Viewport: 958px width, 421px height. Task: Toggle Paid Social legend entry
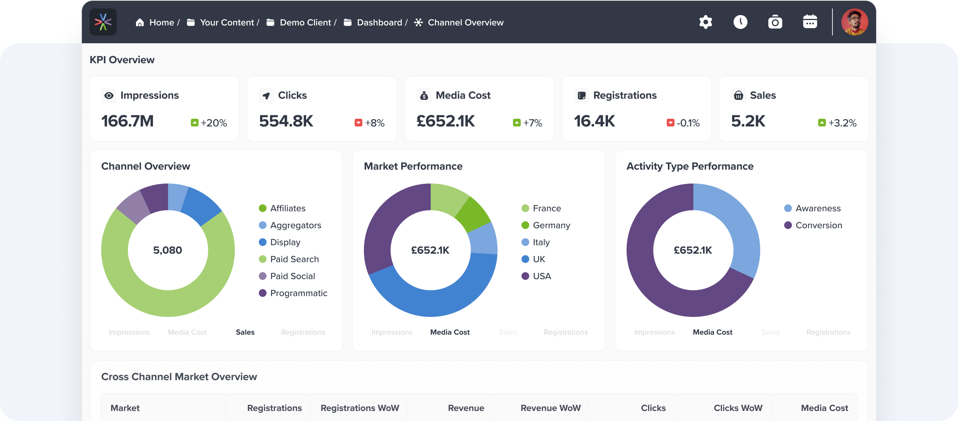pos(287,276)
